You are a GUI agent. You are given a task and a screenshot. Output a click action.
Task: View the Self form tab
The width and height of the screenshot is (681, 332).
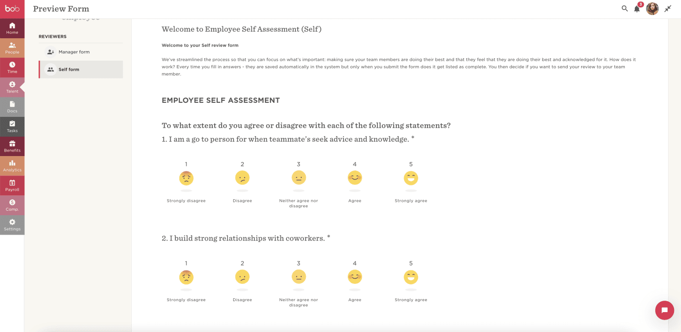[81, 69]
